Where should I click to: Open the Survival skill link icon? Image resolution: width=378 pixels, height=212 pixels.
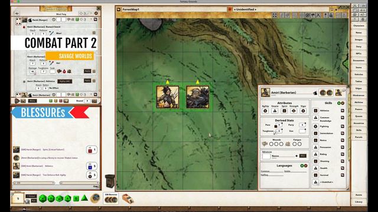pos(343,175)
